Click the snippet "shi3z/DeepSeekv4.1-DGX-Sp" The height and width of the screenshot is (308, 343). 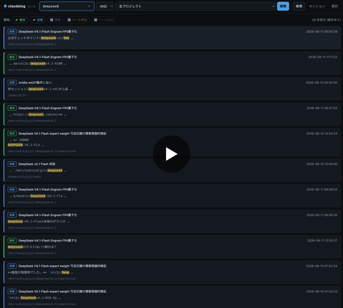33,298
